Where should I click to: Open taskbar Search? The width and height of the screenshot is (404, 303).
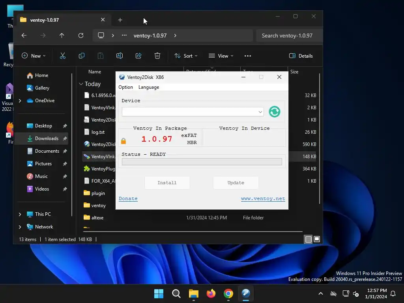176,294
